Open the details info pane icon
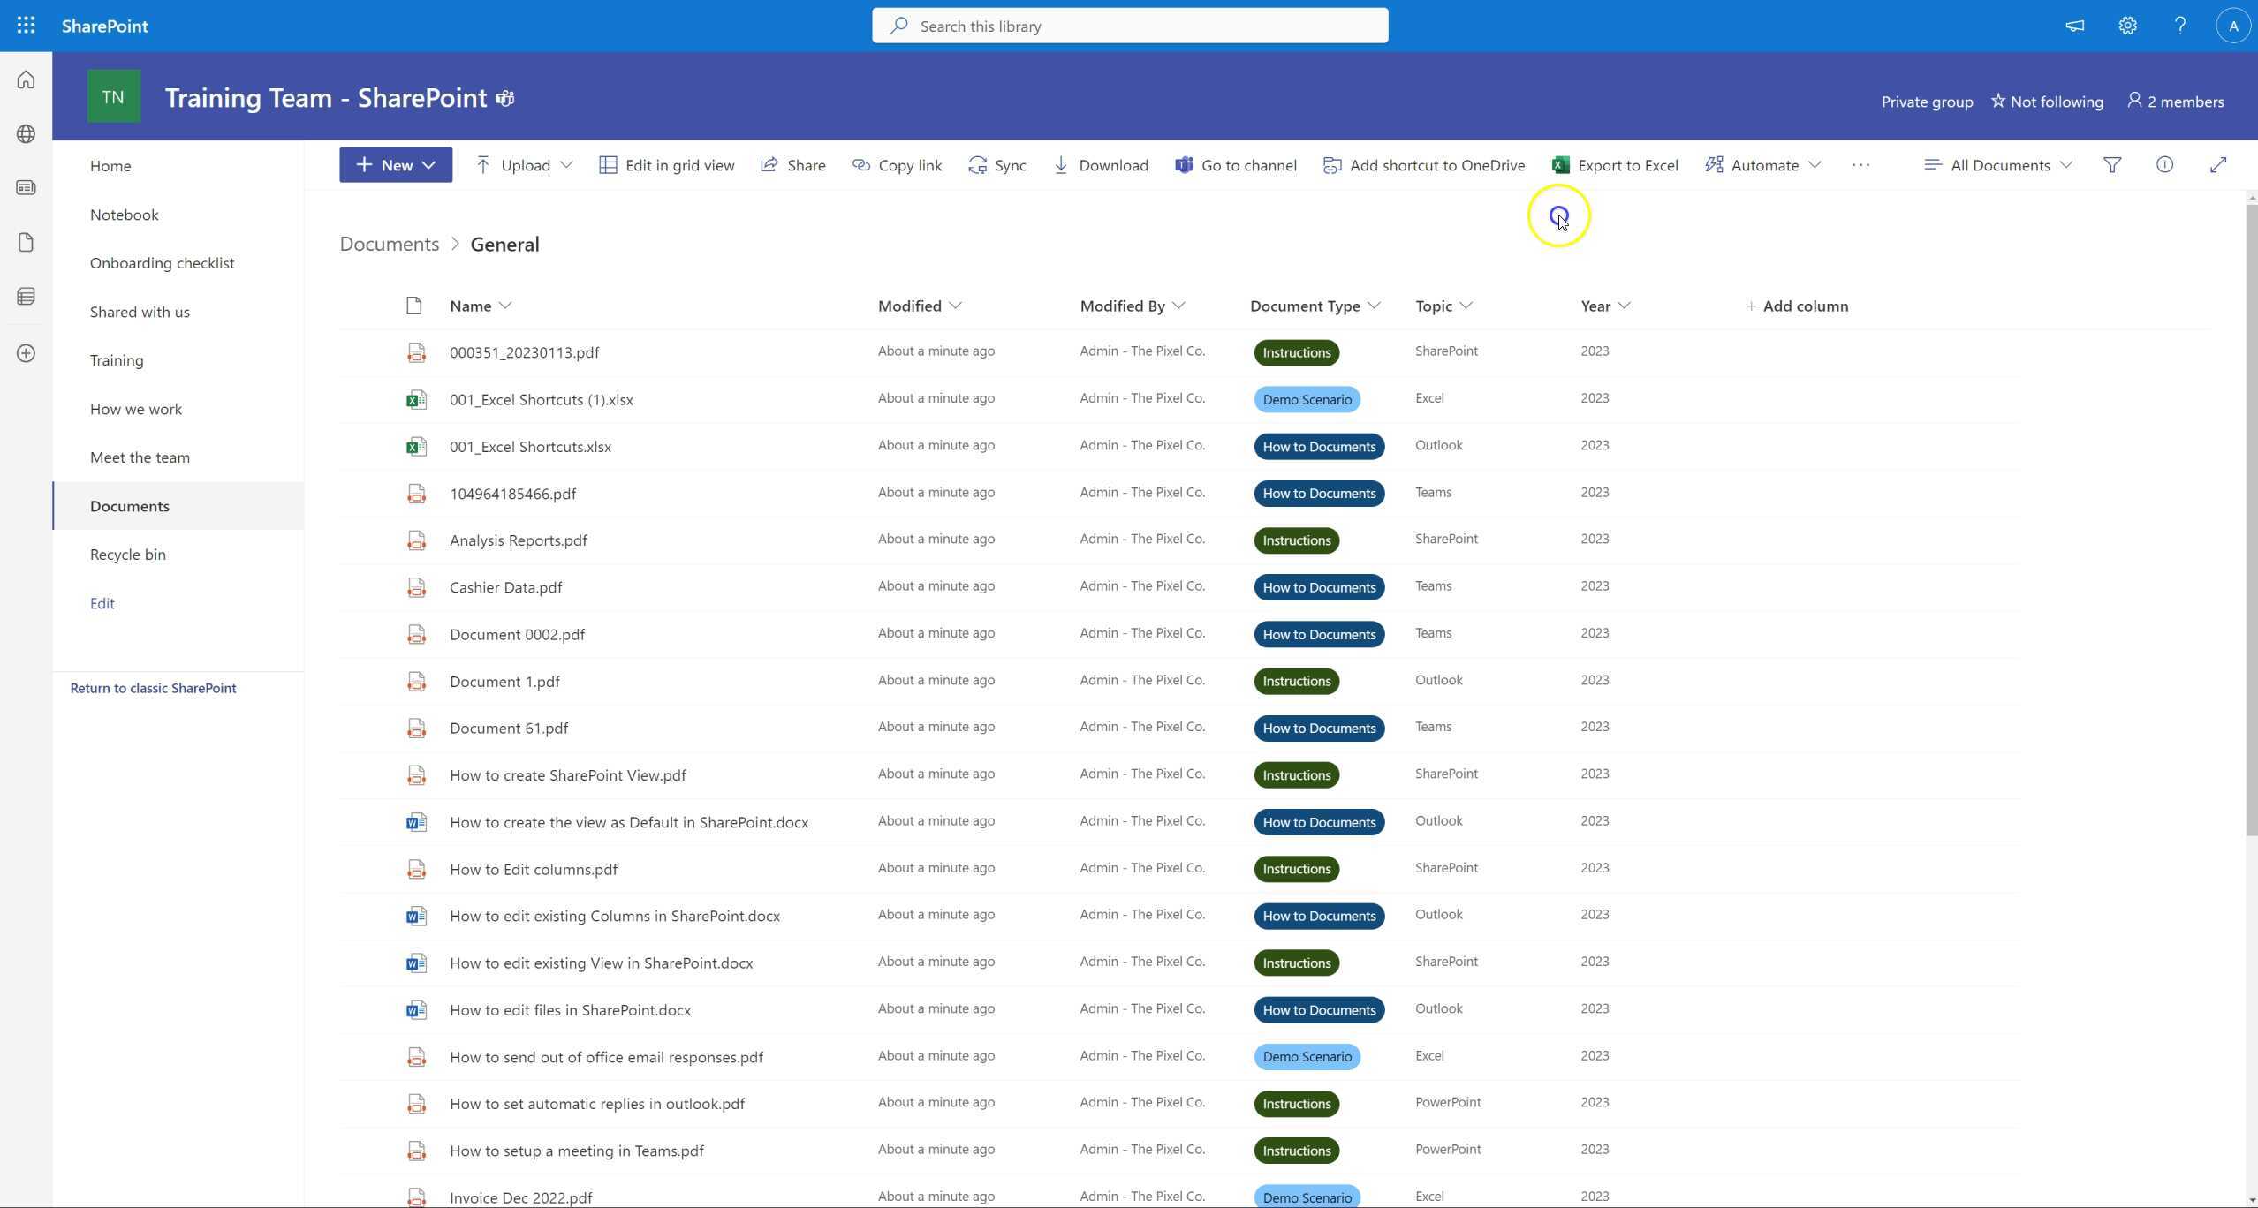Image resolution: width=2258 pixels, height=1208 pixels. click(x=2164, y=165)
